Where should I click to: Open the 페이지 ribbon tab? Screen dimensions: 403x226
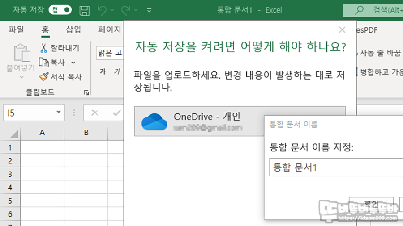coord(109,30)
